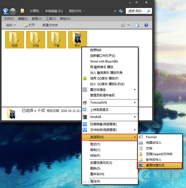
Task: Open the 编辑(E) menu
Action: [23, 19]
